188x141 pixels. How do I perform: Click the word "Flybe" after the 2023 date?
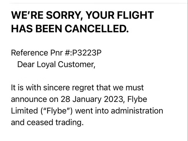coord(137,100)
